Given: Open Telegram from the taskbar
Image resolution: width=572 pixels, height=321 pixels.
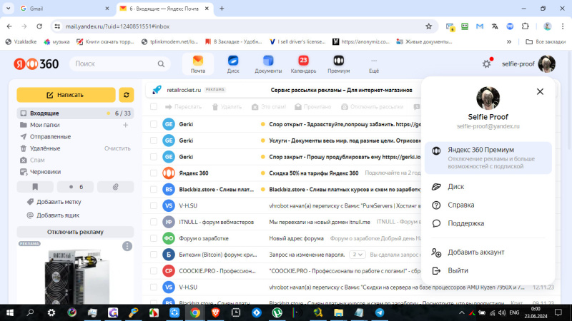Looking at the screenshot, I should [x=380, y=312].
